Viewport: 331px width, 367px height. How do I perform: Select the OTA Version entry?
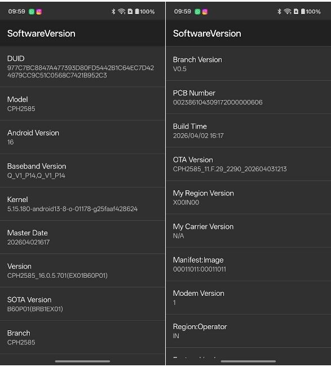[249, 164]
